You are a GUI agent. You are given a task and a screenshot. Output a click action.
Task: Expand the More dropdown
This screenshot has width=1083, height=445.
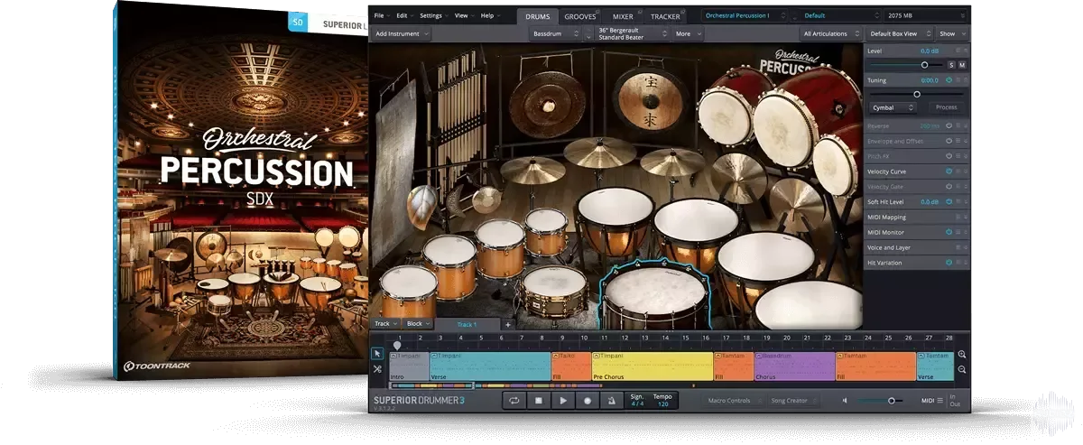click(x=688, y=33)
